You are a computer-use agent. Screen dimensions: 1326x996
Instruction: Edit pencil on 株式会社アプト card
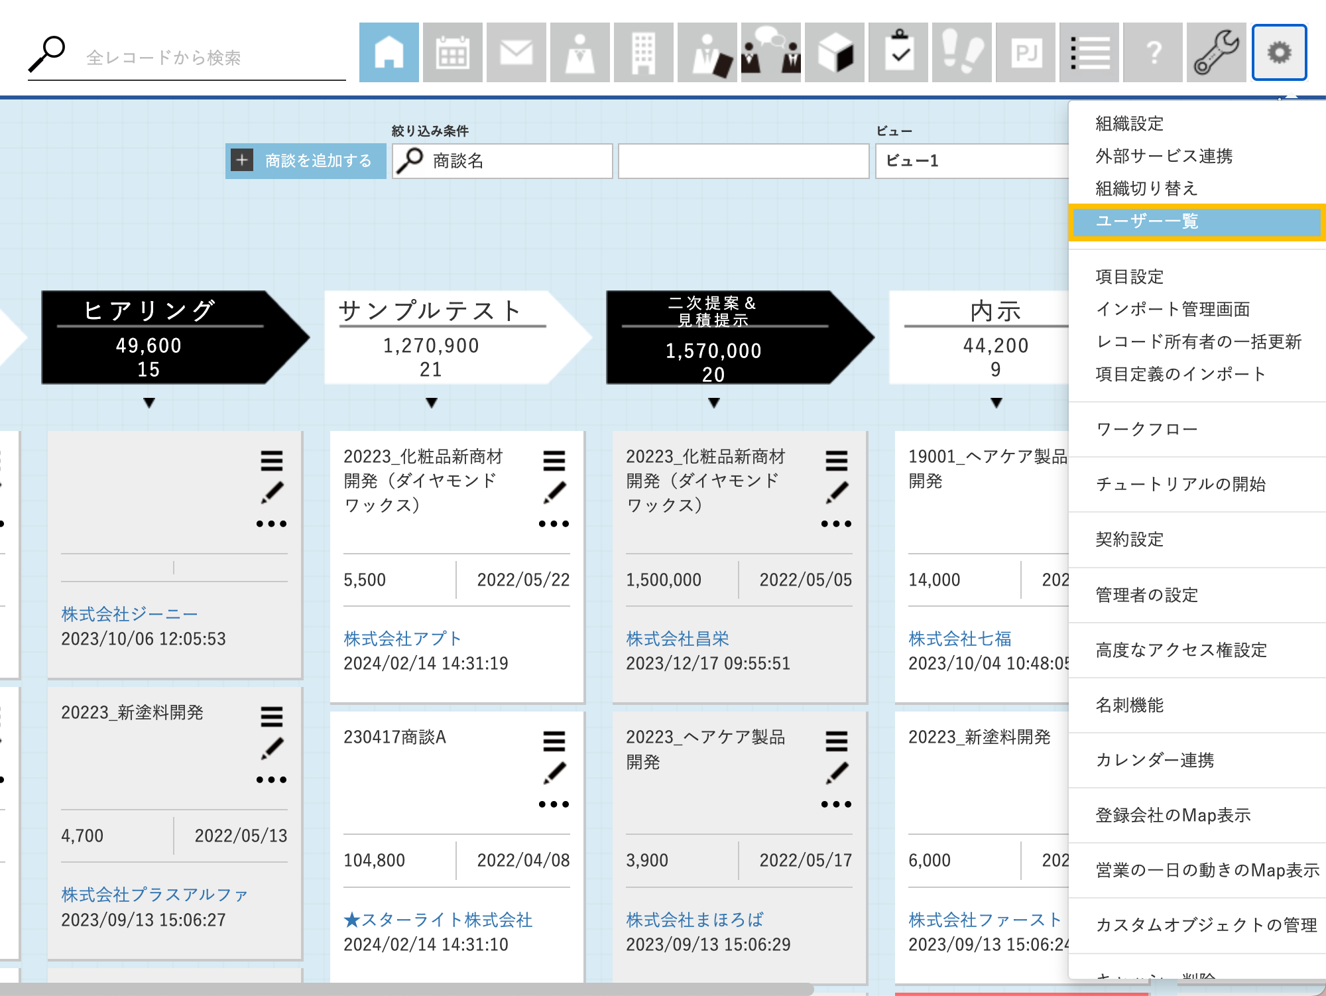coord(554,493)
